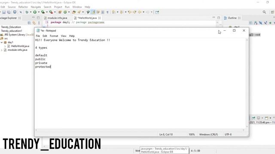Click the New Java Class icon
The image size is (275, 154).
(65, 12)
